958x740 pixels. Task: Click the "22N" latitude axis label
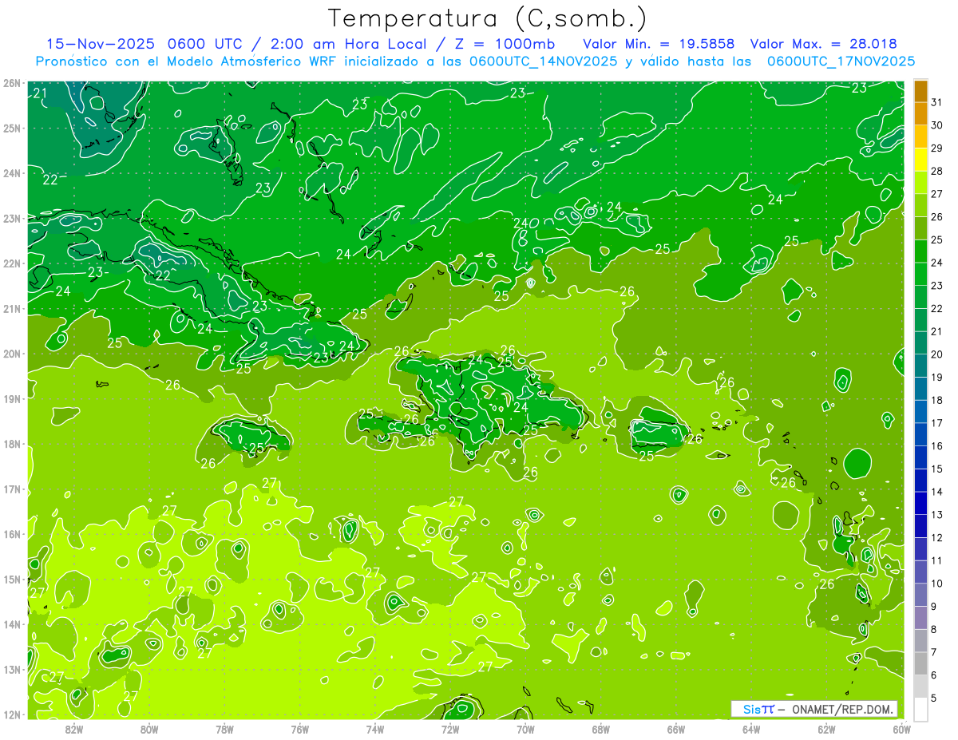click(x=12, y=263)
